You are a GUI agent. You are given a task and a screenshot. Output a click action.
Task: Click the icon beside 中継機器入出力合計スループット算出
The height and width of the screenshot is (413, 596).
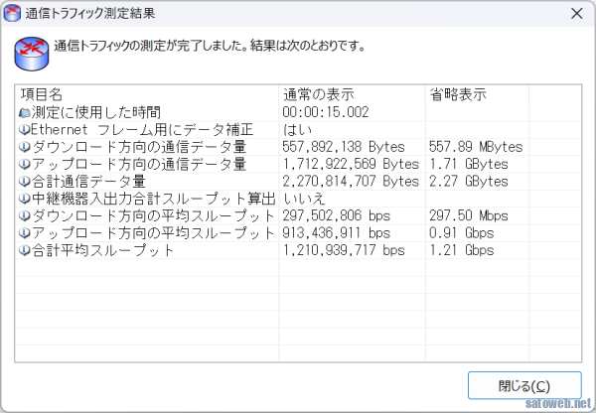pos(25,199)
